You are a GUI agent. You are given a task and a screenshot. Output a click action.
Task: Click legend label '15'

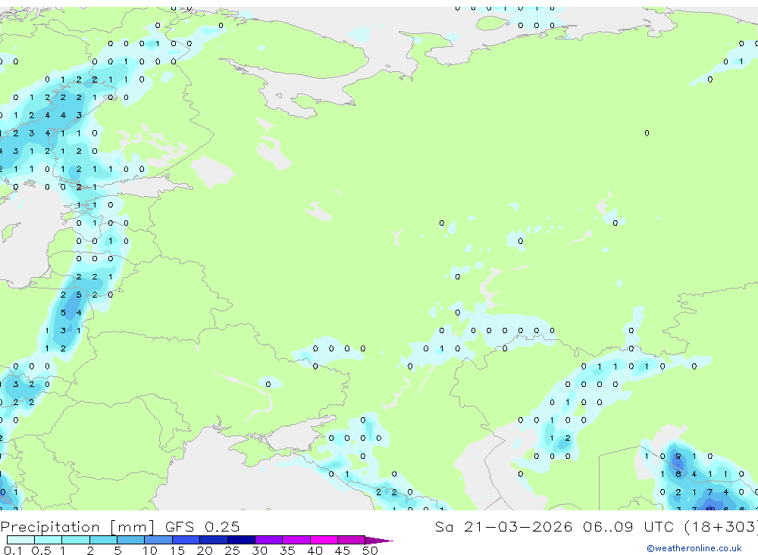[177, 550]
